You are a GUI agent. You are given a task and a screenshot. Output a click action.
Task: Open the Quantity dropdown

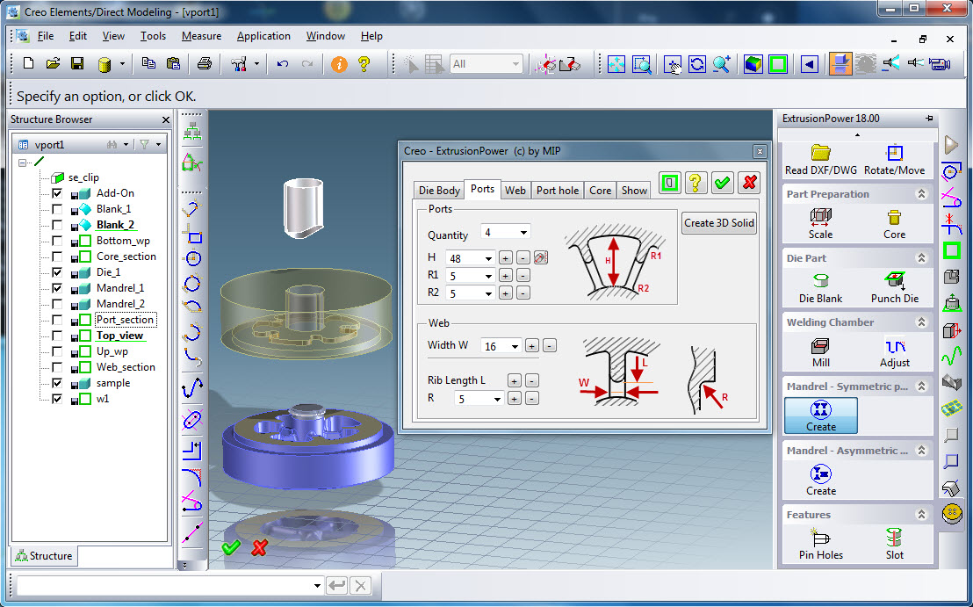[x=523, y=233]
